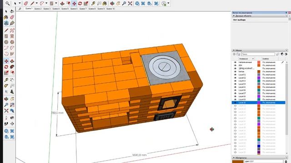Select the Follow Me tool in left toolbar

point(12,67)
